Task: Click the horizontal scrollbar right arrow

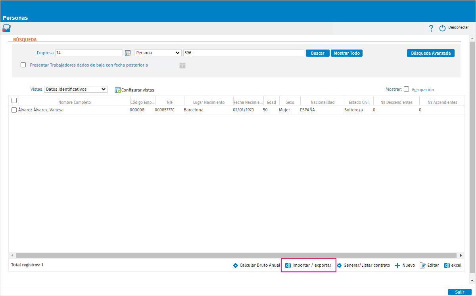Action: coord(461,256)
